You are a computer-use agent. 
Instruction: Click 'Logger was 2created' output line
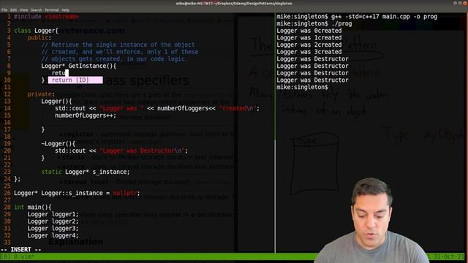(309, 45)
